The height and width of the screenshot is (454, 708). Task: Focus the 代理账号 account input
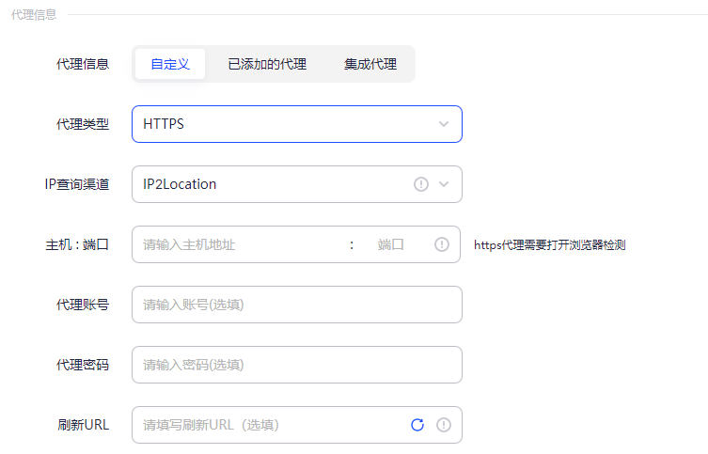coord(297,305)
